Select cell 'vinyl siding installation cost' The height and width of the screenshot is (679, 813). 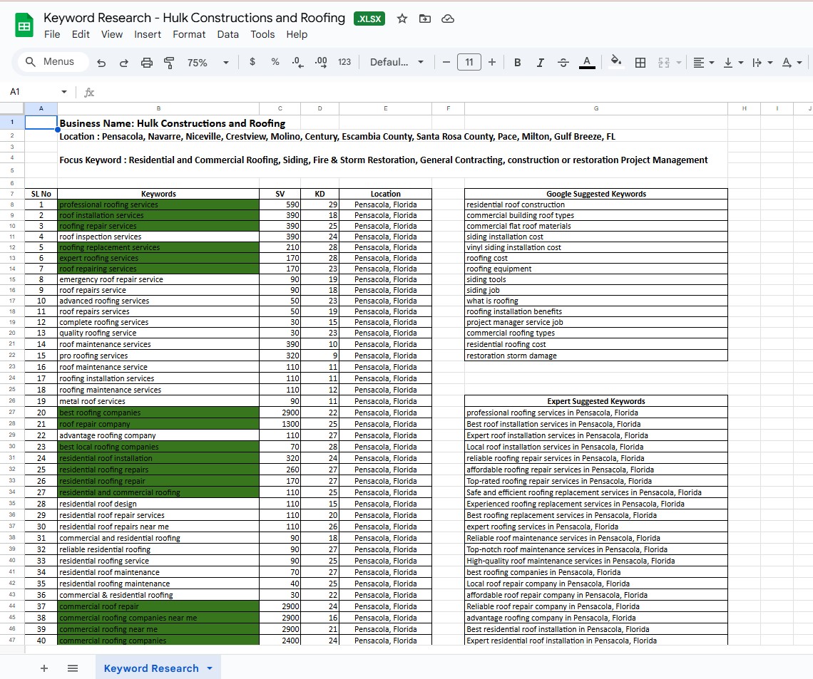tap(595, 247)
